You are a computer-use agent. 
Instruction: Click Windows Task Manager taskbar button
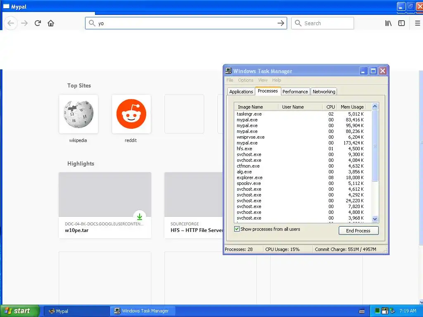[x=143, y=311]
